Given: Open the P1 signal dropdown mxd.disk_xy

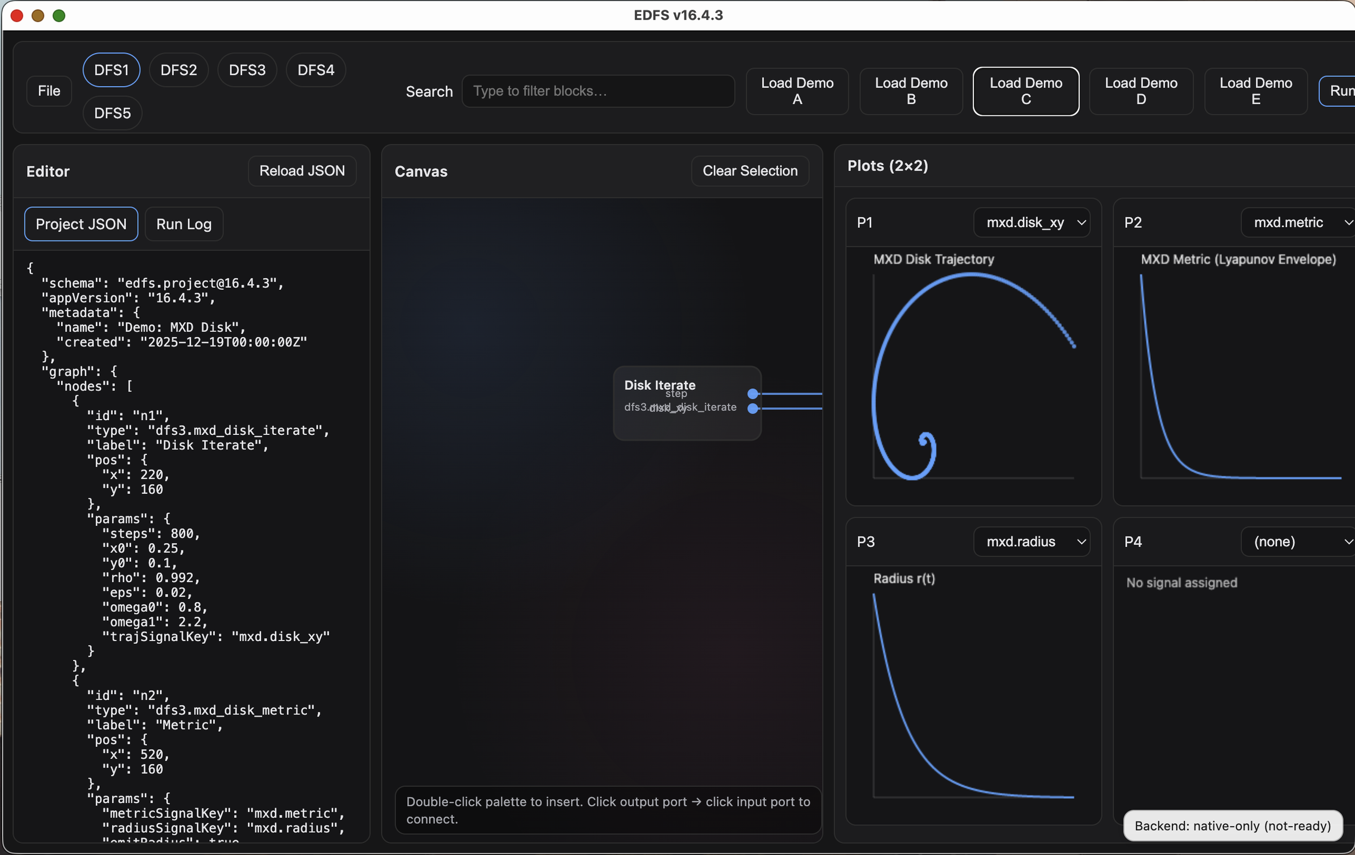Looking at the screenshot, I should click(x=1031, y=223).
